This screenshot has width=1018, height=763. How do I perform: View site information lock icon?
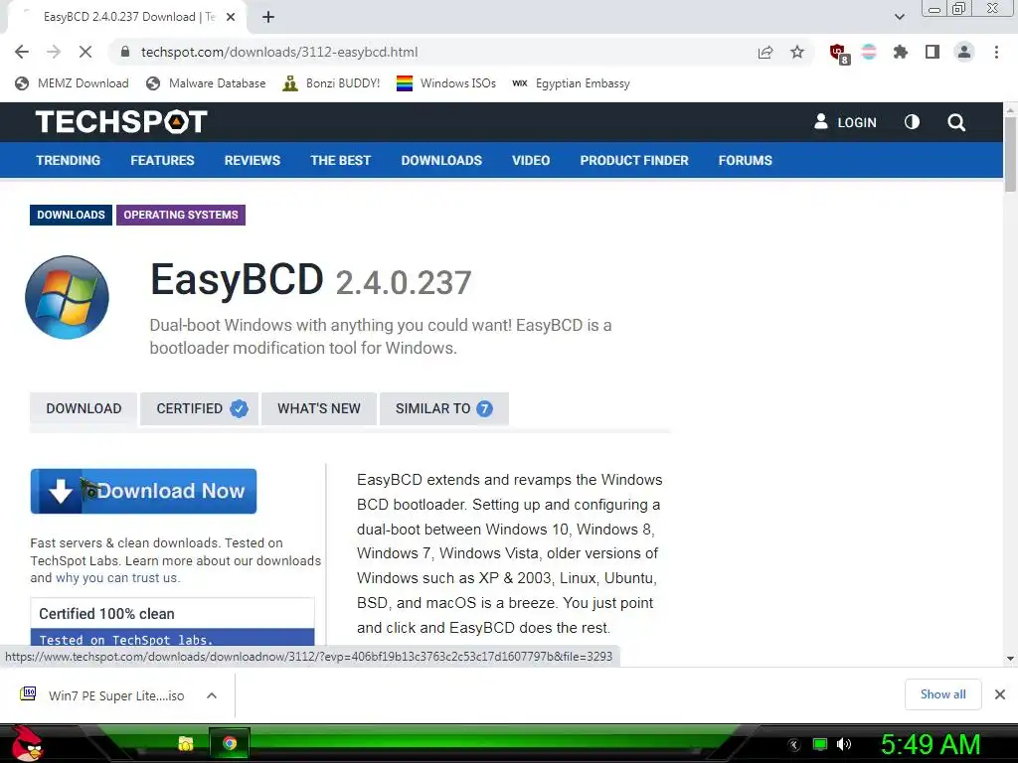pyautogui.click(x=125, y=52)
